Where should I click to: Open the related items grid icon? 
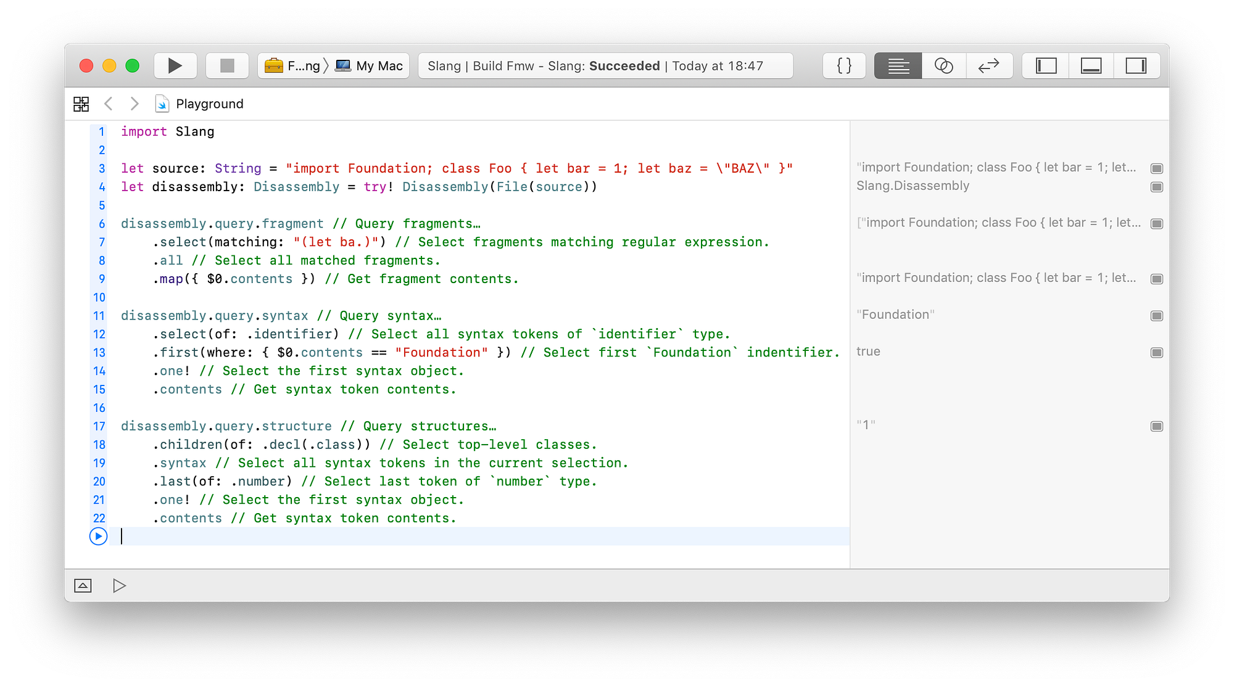coord(80,104)
